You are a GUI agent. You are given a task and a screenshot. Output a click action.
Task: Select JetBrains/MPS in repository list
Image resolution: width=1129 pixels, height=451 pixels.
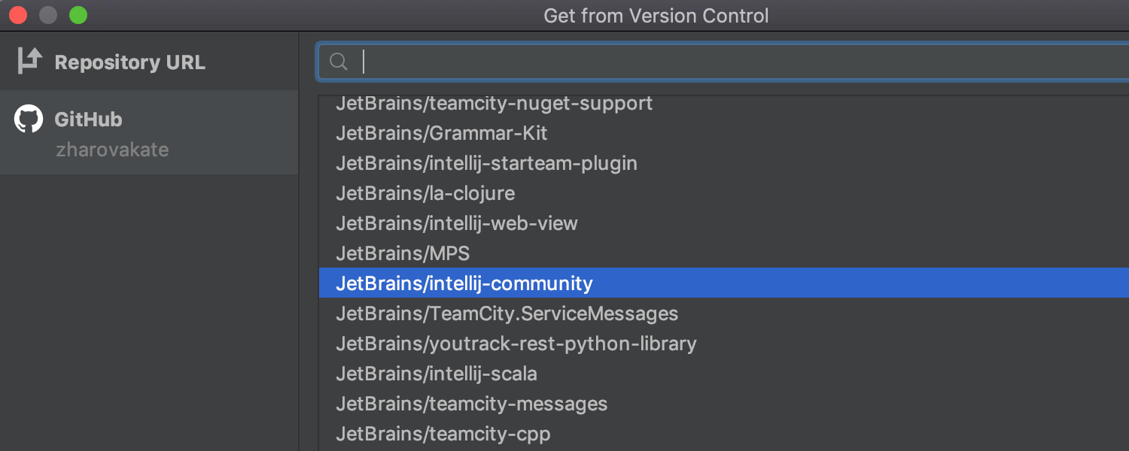tap(403, 253)
